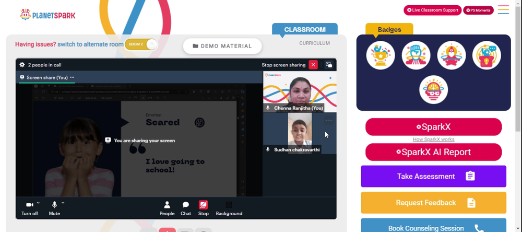Viewport: 522px width, 232px height.
Task: Open Live Classroom Support
Action: (432, 10)
